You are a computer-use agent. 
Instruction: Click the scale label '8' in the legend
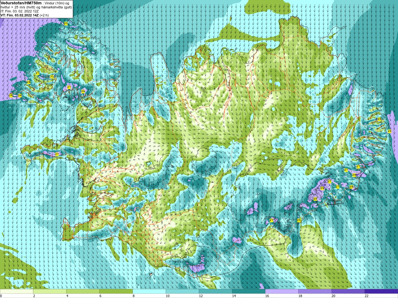(x=134, y=296)
